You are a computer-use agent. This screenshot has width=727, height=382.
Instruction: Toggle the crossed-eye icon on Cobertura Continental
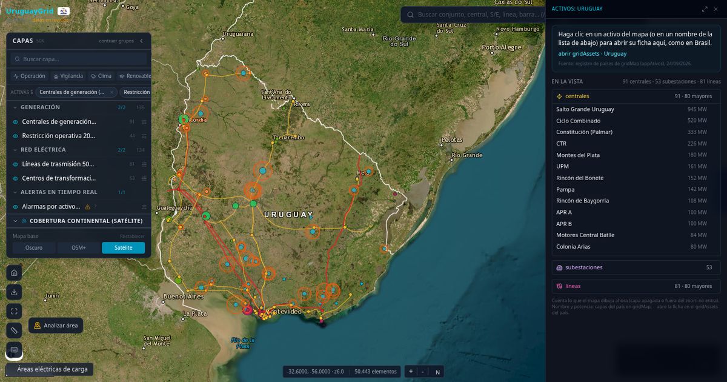pos(24,221)
